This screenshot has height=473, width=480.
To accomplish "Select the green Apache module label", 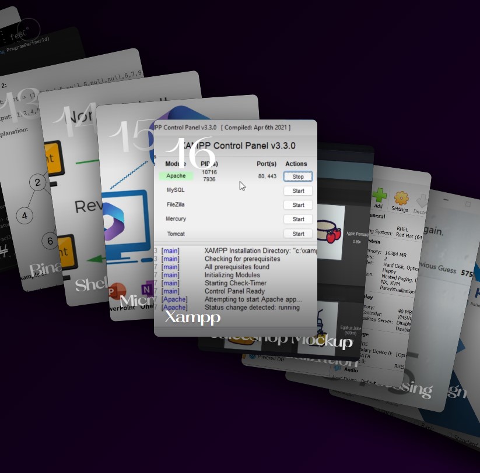I will coord(176,176).
